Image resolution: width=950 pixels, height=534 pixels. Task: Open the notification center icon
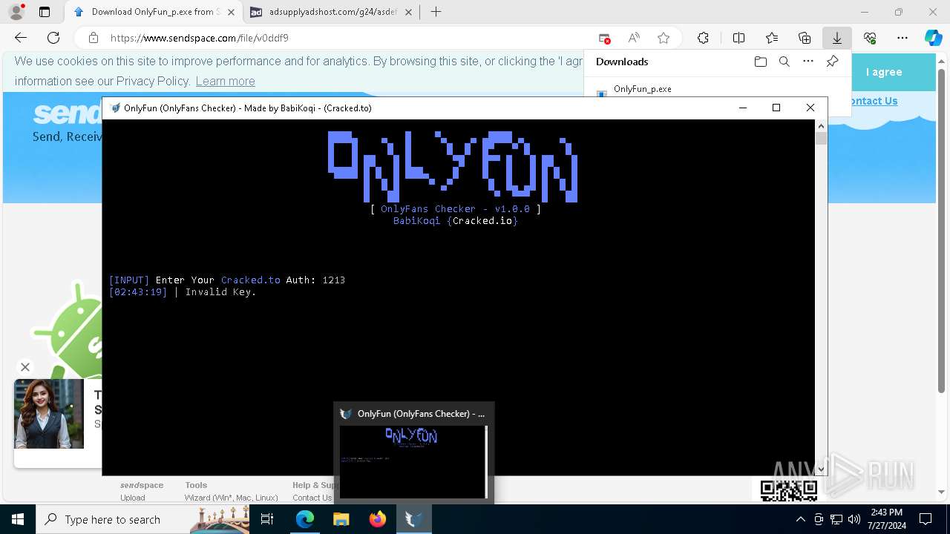[x=926, y=519]
